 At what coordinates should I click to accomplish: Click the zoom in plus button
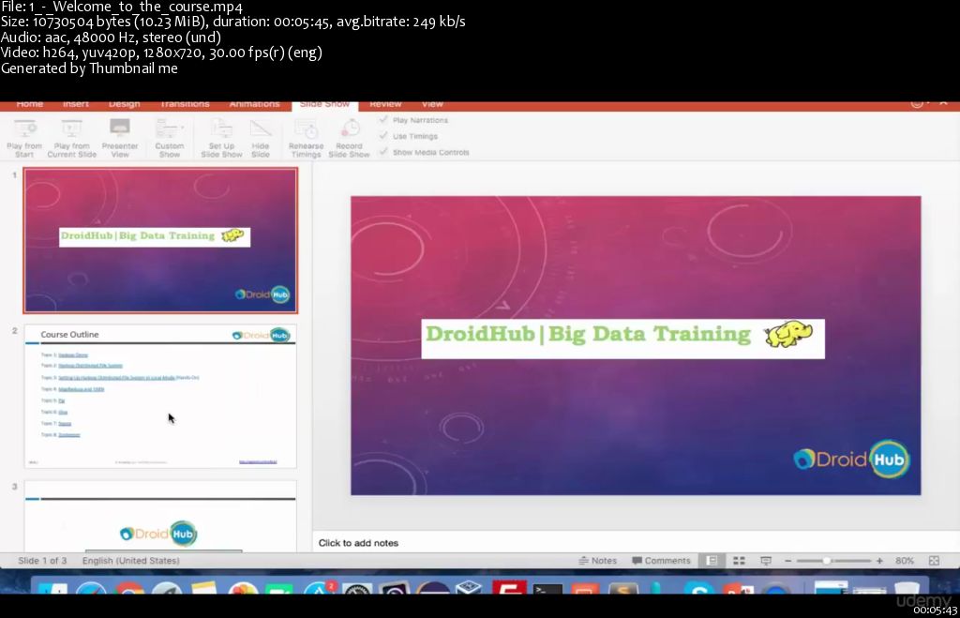pyautogui.click(x=879, y=561)
